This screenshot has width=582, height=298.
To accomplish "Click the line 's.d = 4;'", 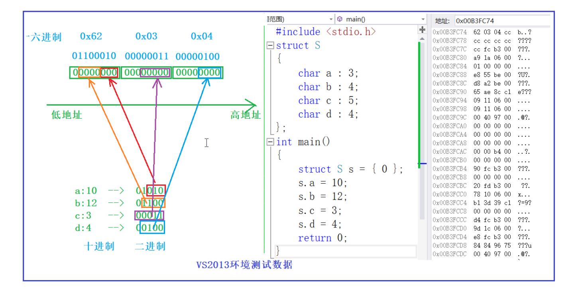I will pyautogui.click(x=320, y=224).
